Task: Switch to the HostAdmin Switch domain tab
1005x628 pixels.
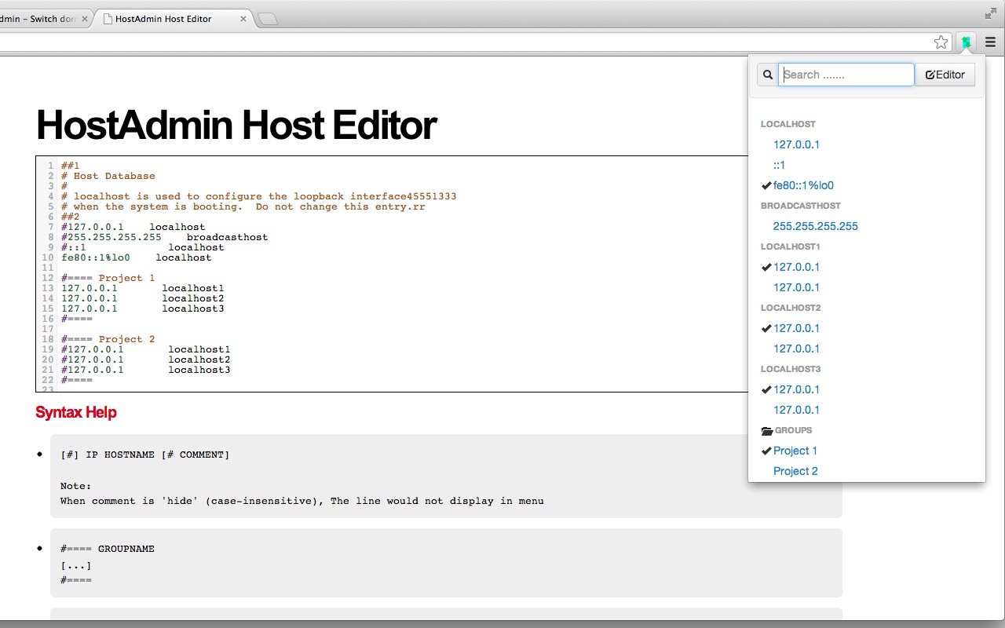Action: pos(39,17)
